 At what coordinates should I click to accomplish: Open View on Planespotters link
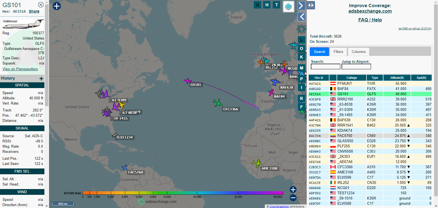[20, 69]
